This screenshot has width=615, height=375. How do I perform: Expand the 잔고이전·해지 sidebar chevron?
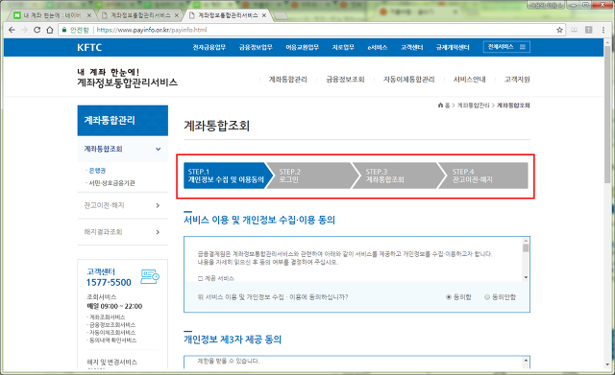pos(158,205)
